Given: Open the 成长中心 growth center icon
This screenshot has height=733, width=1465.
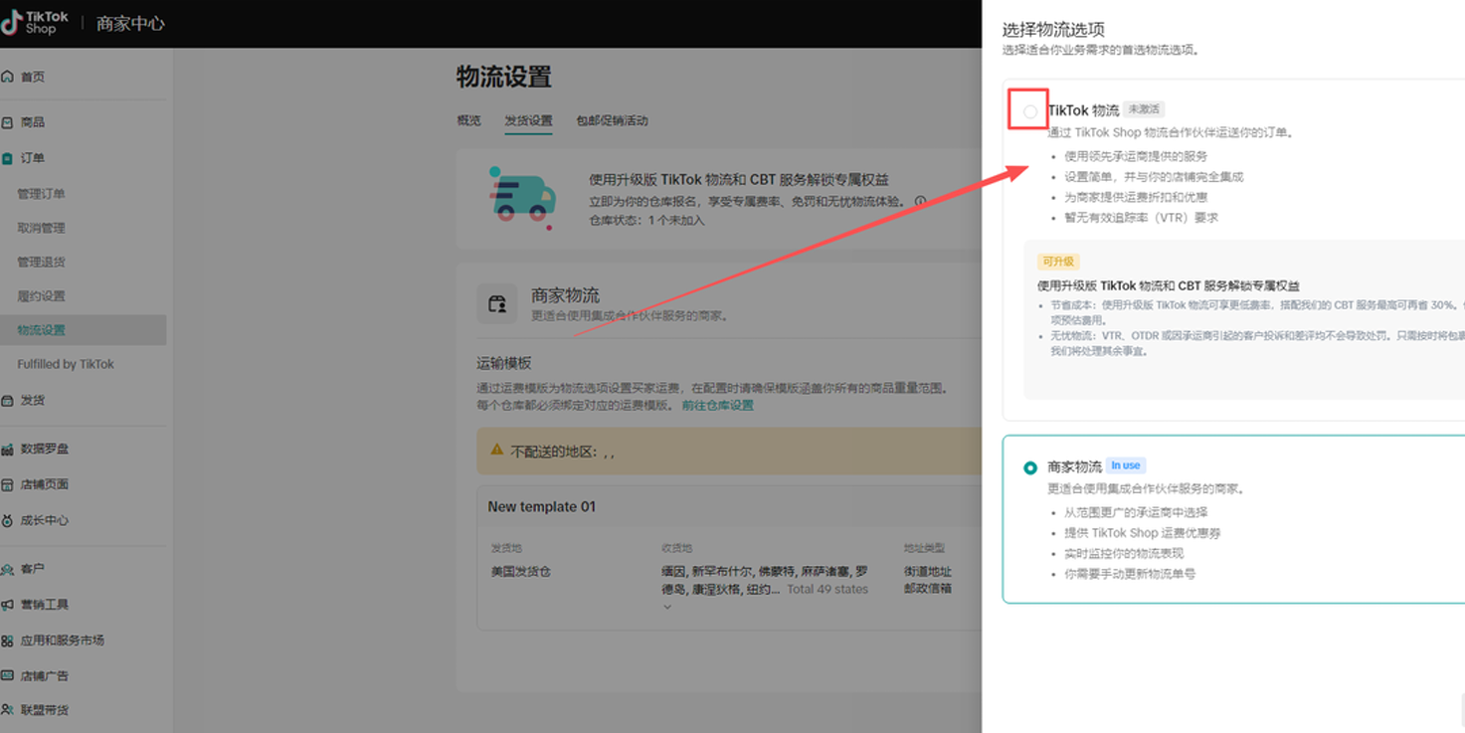Looking at the screenshot, I should pos(10,519).
